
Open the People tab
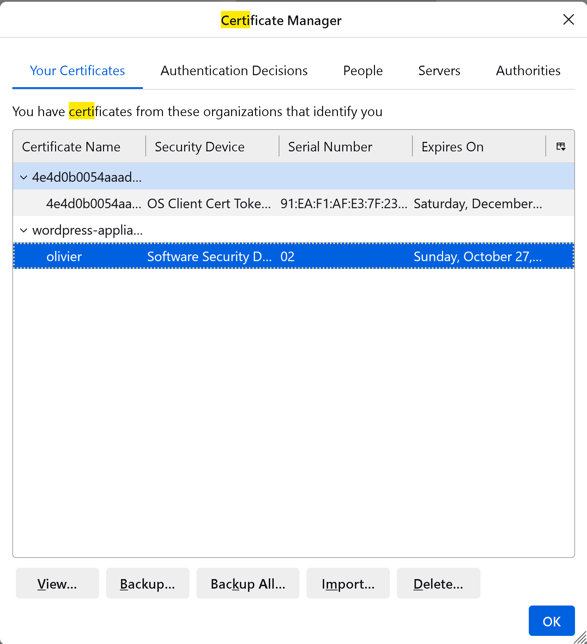363,71
